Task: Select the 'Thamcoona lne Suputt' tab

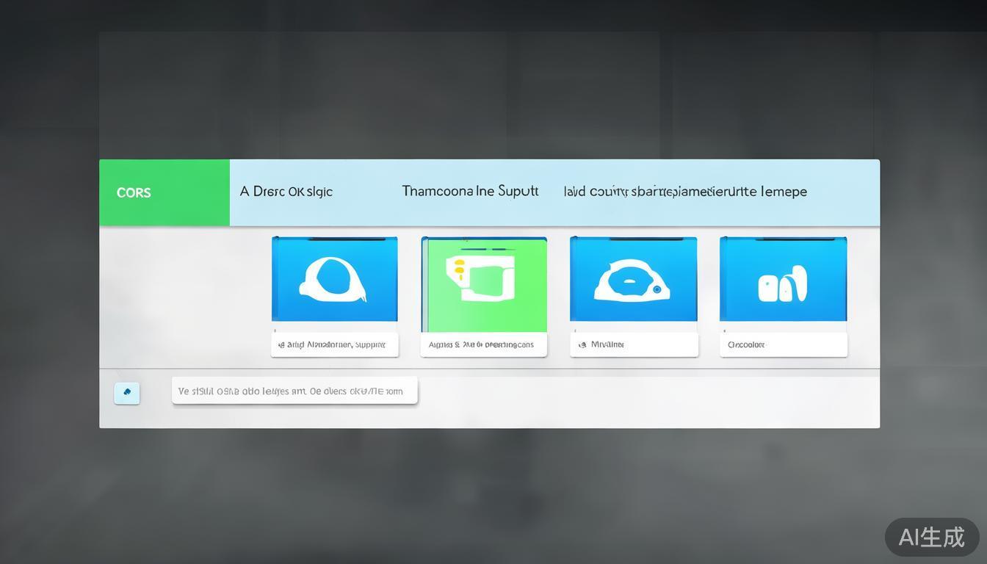Action: (x=470, y=192)
